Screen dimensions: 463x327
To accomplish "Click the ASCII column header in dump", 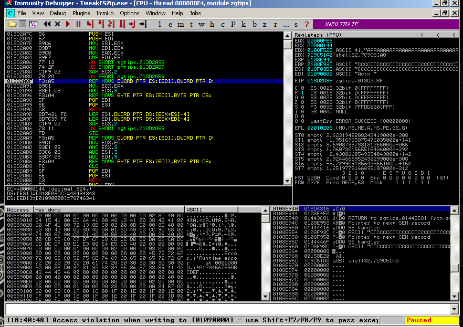I will (x=212, y=209).
